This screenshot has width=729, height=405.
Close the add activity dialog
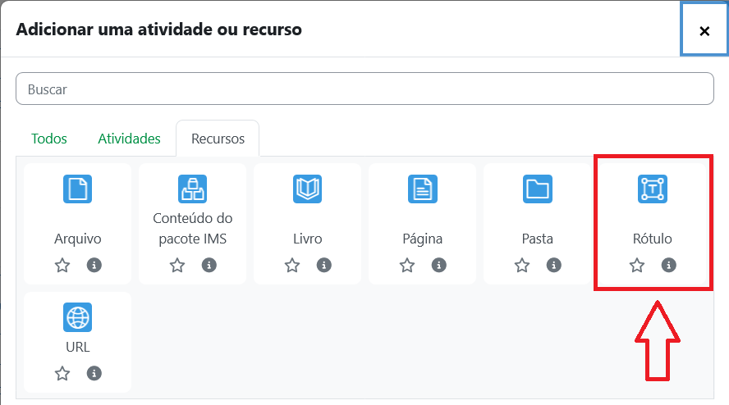(x=704, y=30)
